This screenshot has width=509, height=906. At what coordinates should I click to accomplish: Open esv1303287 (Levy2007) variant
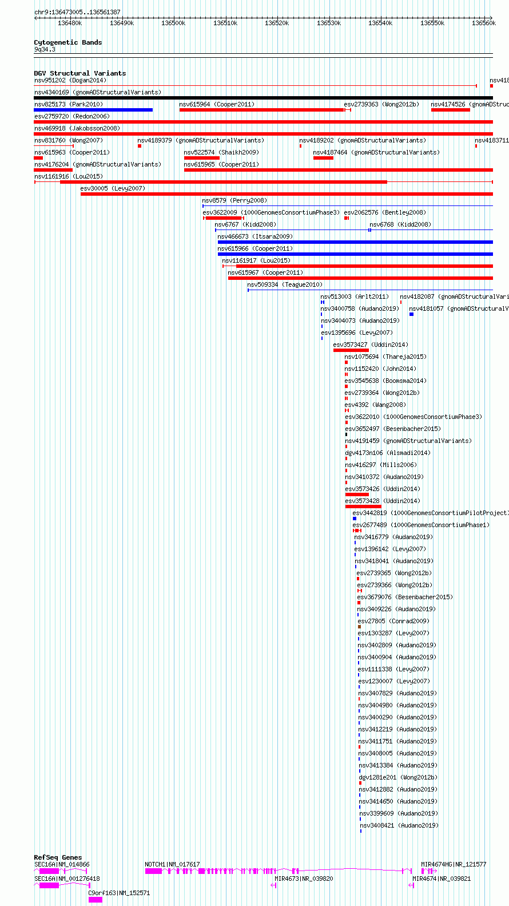coord(359,639)
